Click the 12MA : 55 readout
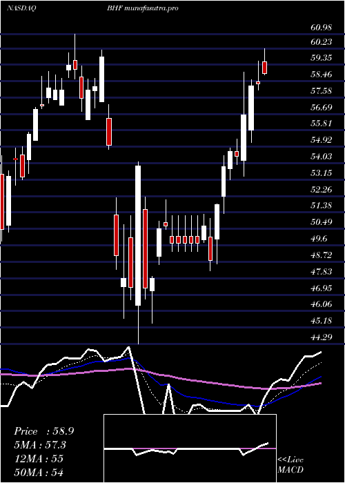345x483 pixels. click(x=39, y=458)
